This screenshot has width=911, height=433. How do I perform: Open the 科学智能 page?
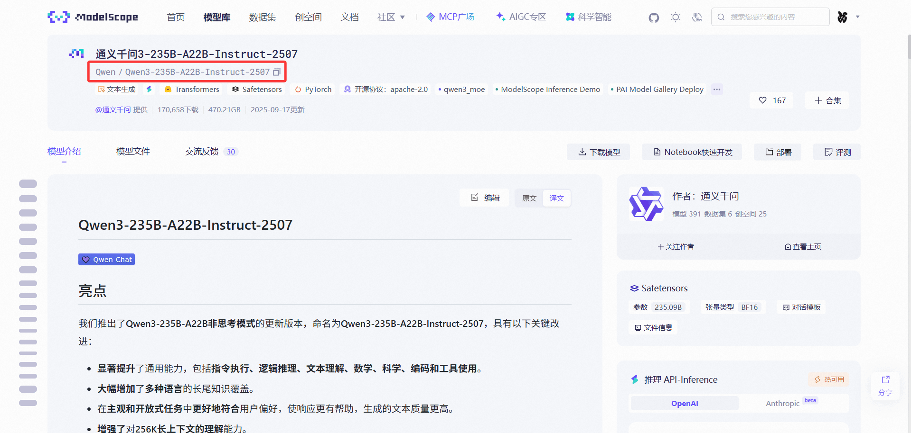pyautogui.click(x=589, y=17)
